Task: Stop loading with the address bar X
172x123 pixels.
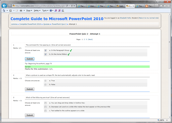Action: 74,6
